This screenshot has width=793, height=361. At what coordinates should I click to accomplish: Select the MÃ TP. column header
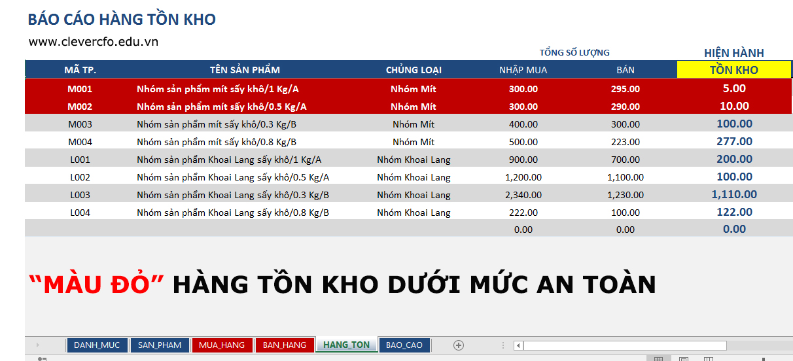tap(80, 70)
